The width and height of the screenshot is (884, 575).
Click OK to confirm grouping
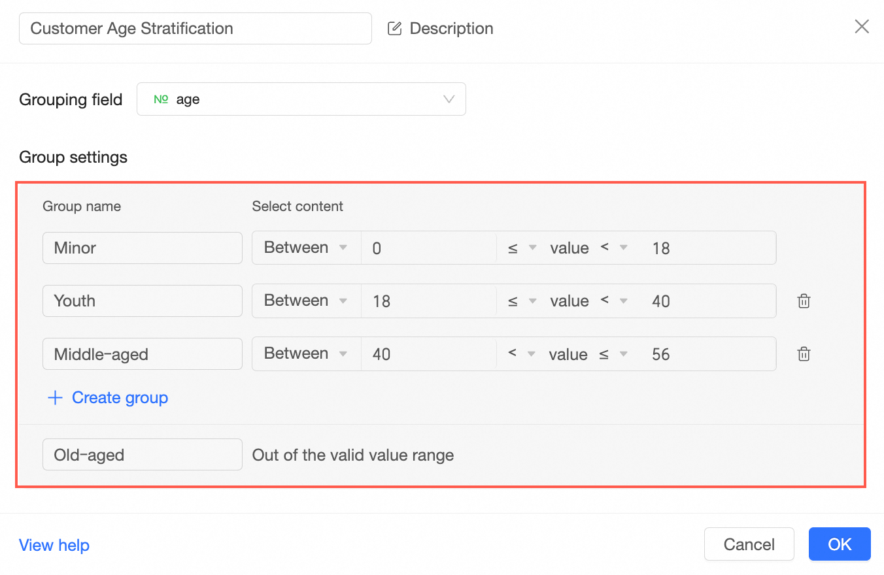[839, 544]
